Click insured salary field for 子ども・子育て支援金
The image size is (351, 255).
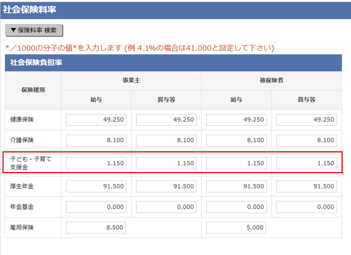pos(236,163)
